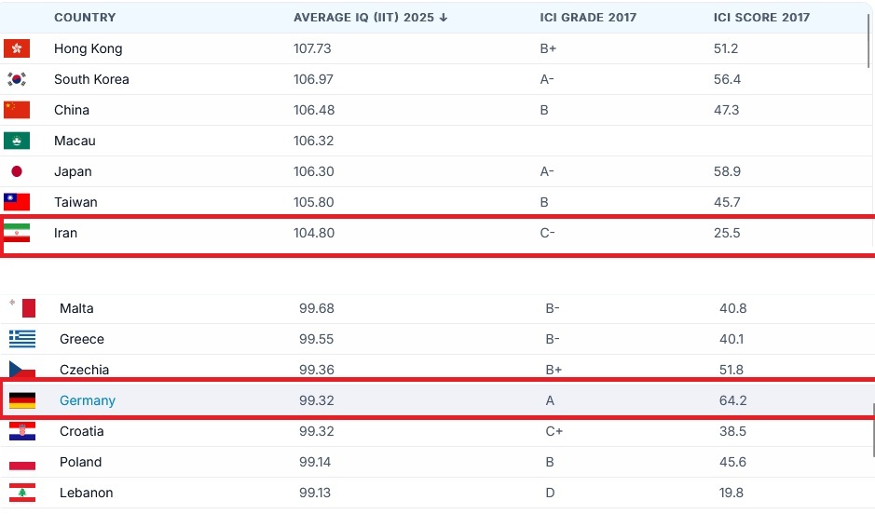The width and height of the screenshot is (875, 514).
Task: Sort by ICI GRADE 2017 column header
Action: tap(588, 18)
